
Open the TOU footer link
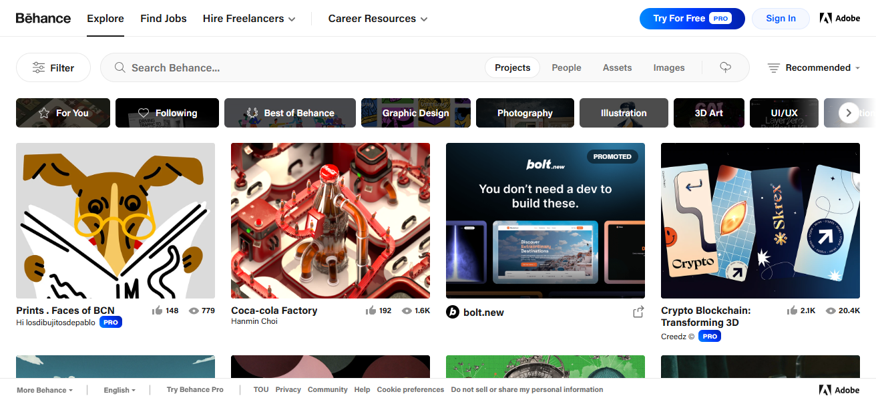pyautogui.click(x=261, y=390)
